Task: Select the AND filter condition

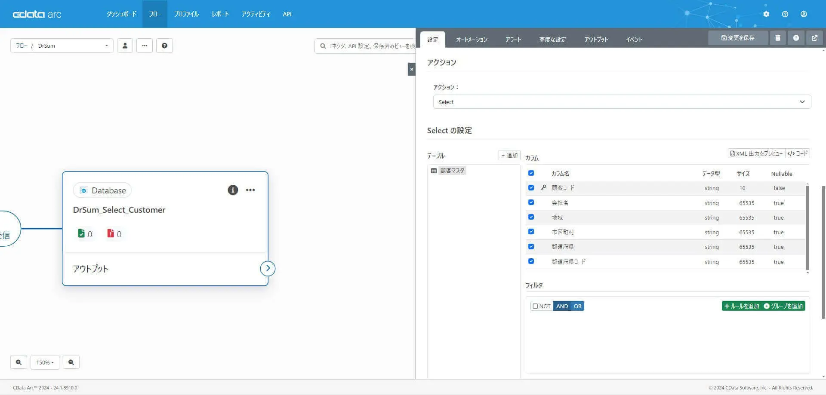Action: coord(562,306)
